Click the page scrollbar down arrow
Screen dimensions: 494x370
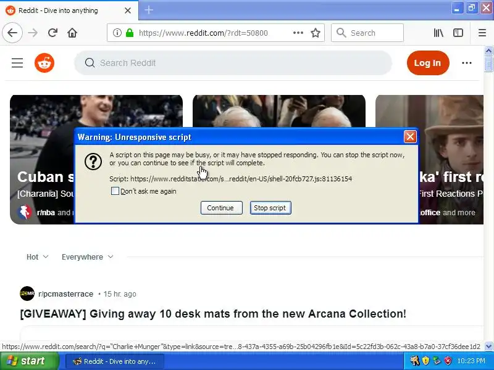488,346
